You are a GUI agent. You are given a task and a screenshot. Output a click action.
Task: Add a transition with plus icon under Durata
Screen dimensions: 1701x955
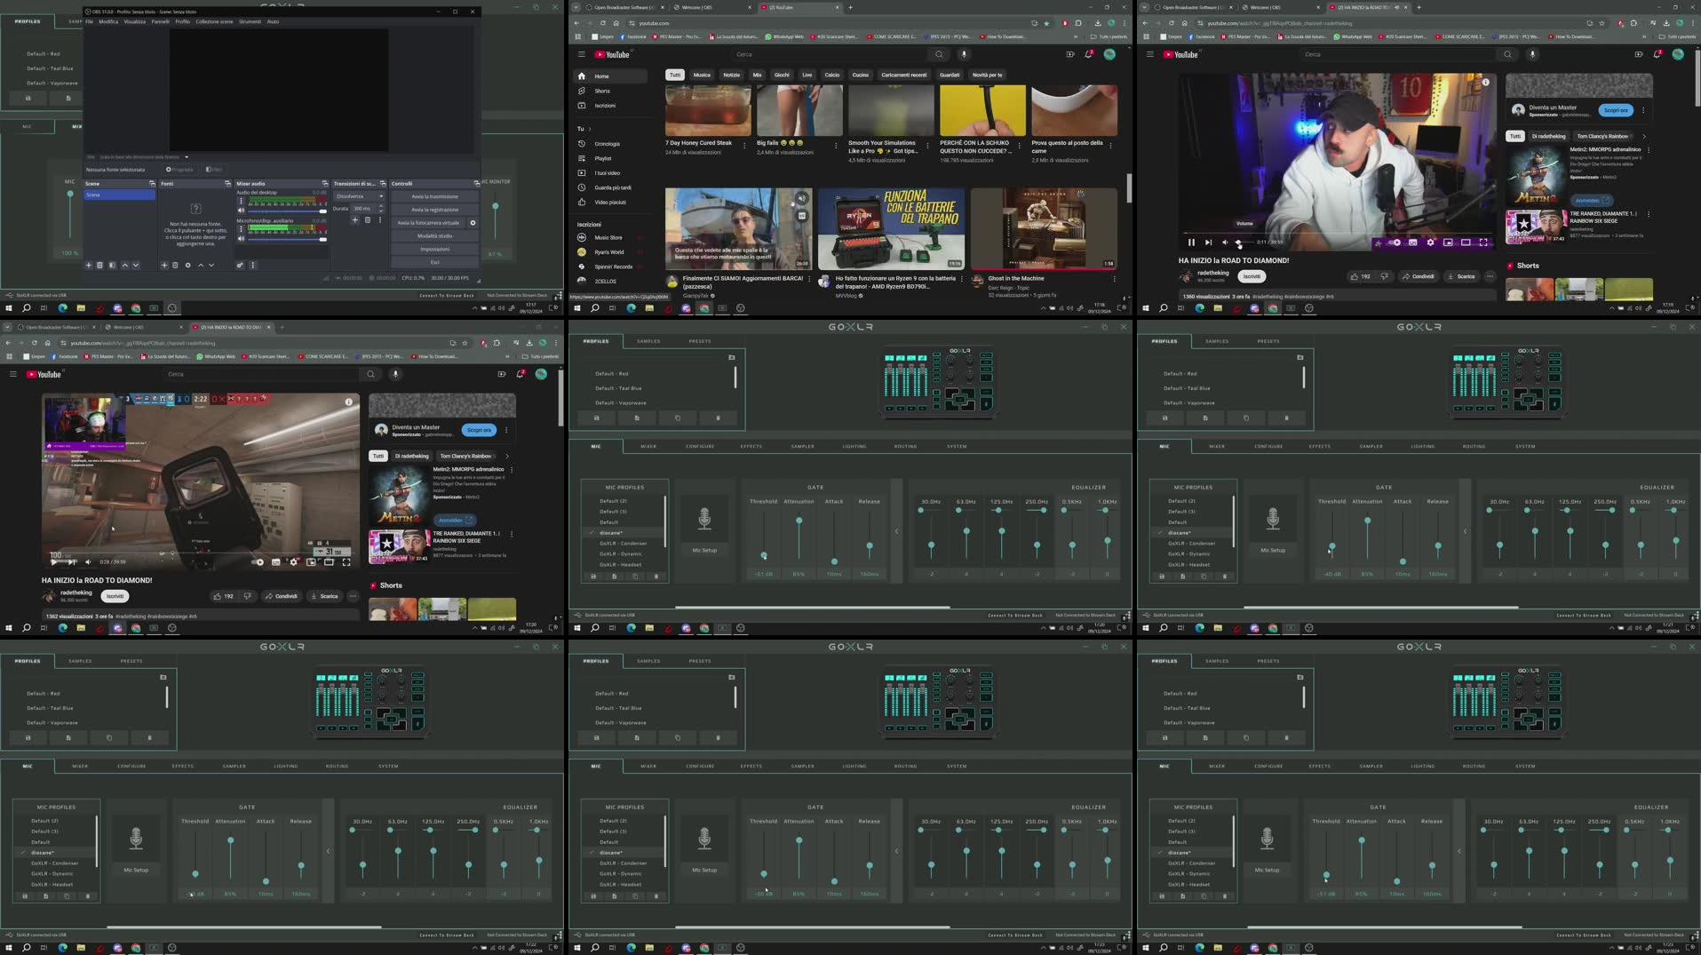click(x=355, y=220)
